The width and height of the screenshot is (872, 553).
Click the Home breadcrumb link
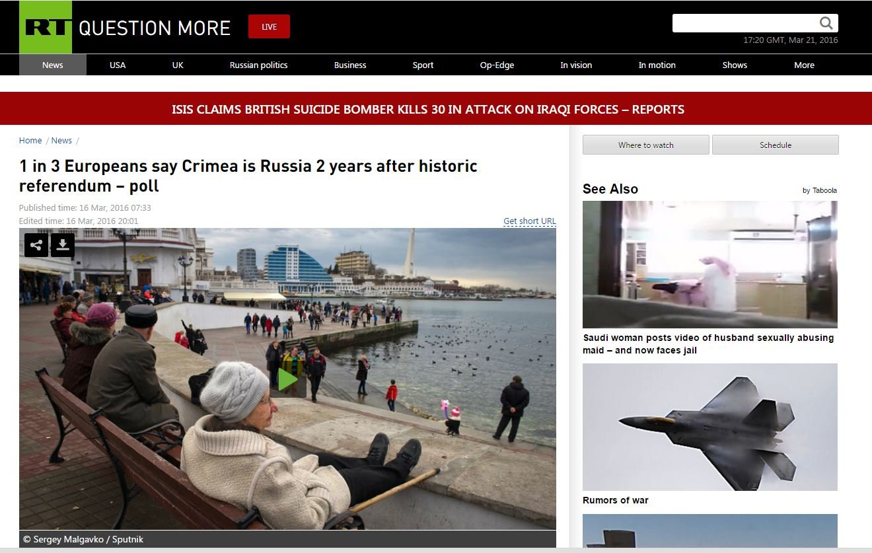(30, 140)
